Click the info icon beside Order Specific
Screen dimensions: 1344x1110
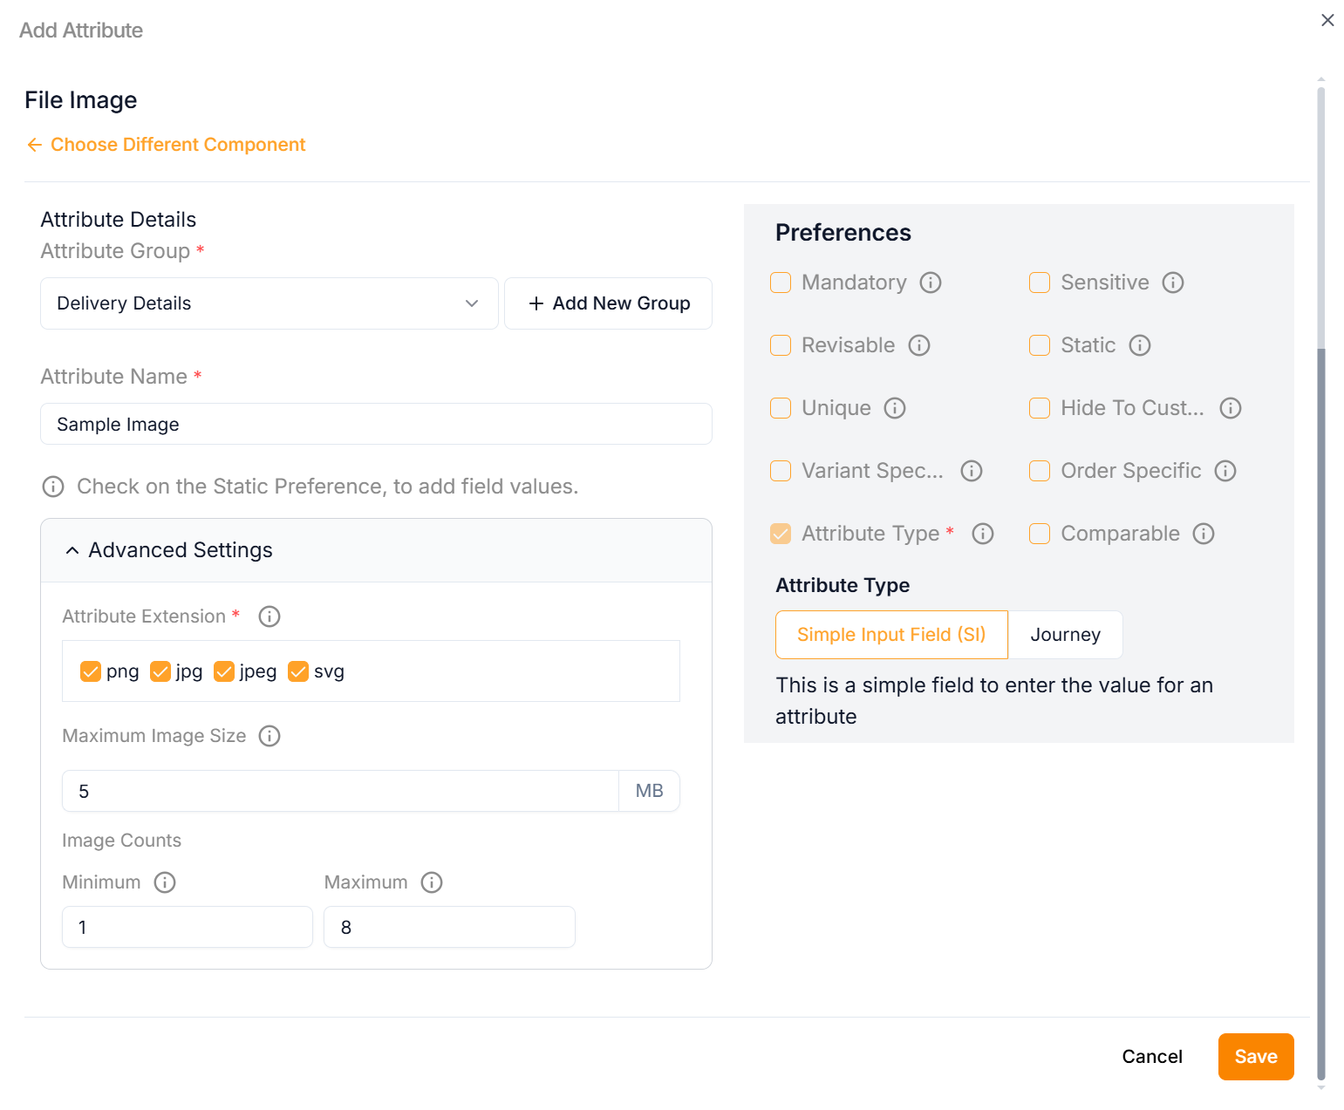point(1225,471)
